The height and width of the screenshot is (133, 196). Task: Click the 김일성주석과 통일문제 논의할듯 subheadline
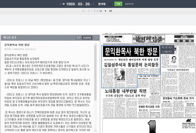click(131, 65)
